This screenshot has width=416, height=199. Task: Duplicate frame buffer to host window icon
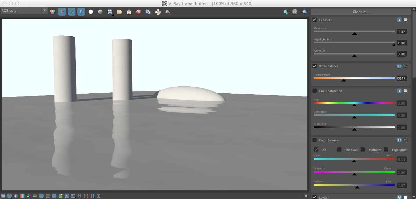(x=148, y=12)
